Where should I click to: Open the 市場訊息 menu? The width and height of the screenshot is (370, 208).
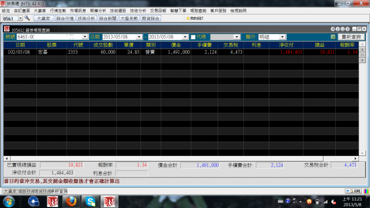pos(78,10)
